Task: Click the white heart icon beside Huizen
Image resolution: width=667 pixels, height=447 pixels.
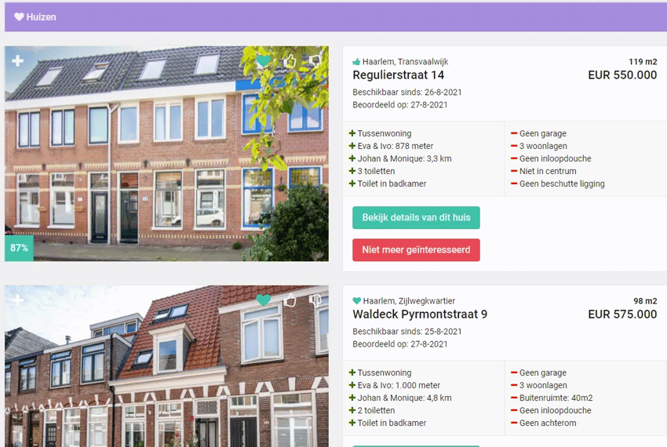Action: [19, 17]
